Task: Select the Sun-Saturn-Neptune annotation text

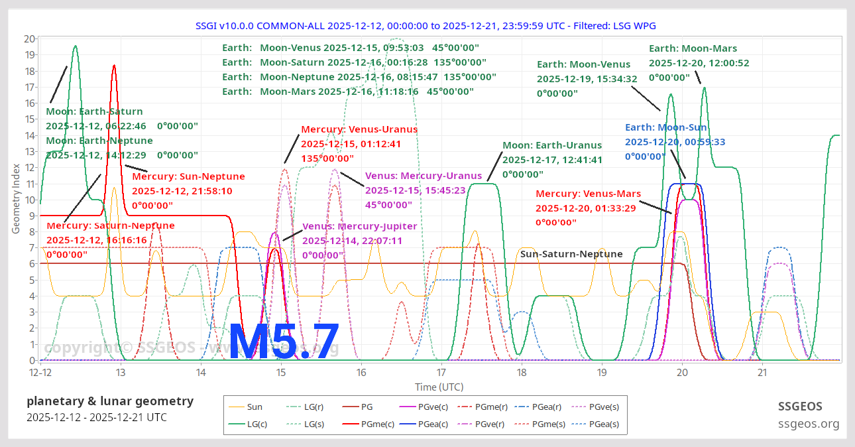Action: [571, 254]
